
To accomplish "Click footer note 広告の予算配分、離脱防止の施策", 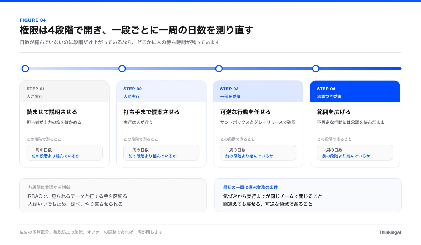I will coord(91,232).
